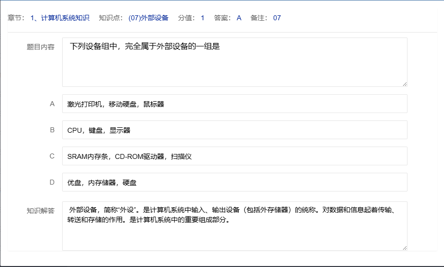444x267 pixels.
Task: Grab resize handle of 知识解答 text area
Action: [x=405, y=248]
